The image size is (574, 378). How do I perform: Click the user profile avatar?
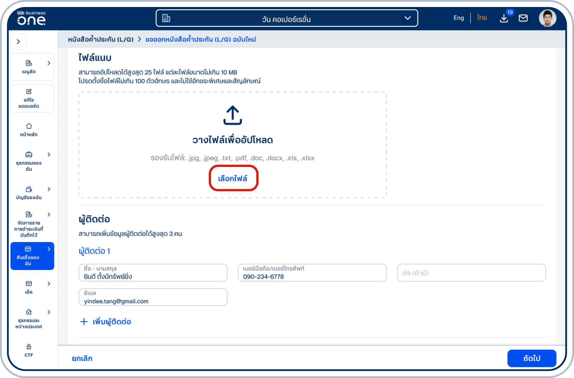(x=547, y=18)
